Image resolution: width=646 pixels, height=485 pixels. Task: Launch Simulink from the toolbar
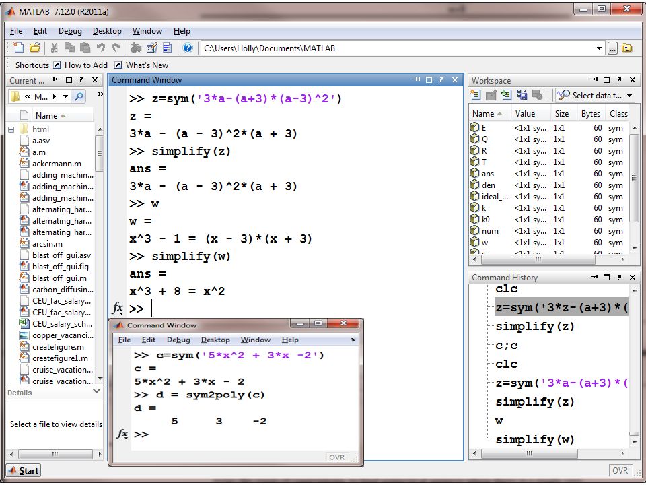(136, 48)
